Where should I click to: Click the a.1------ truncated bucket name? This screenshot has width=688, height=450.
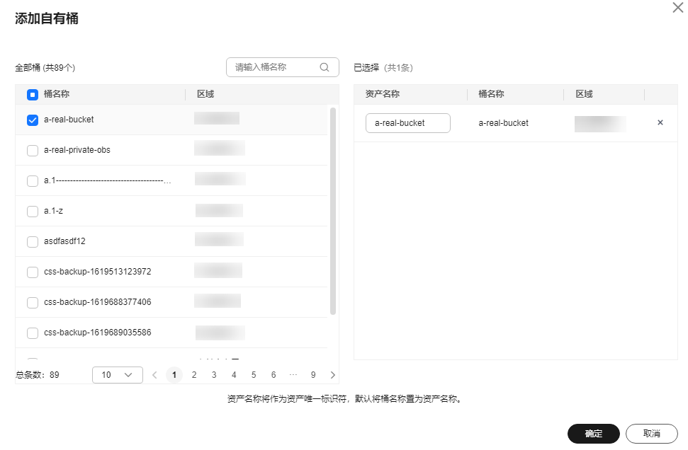[108, 180]
